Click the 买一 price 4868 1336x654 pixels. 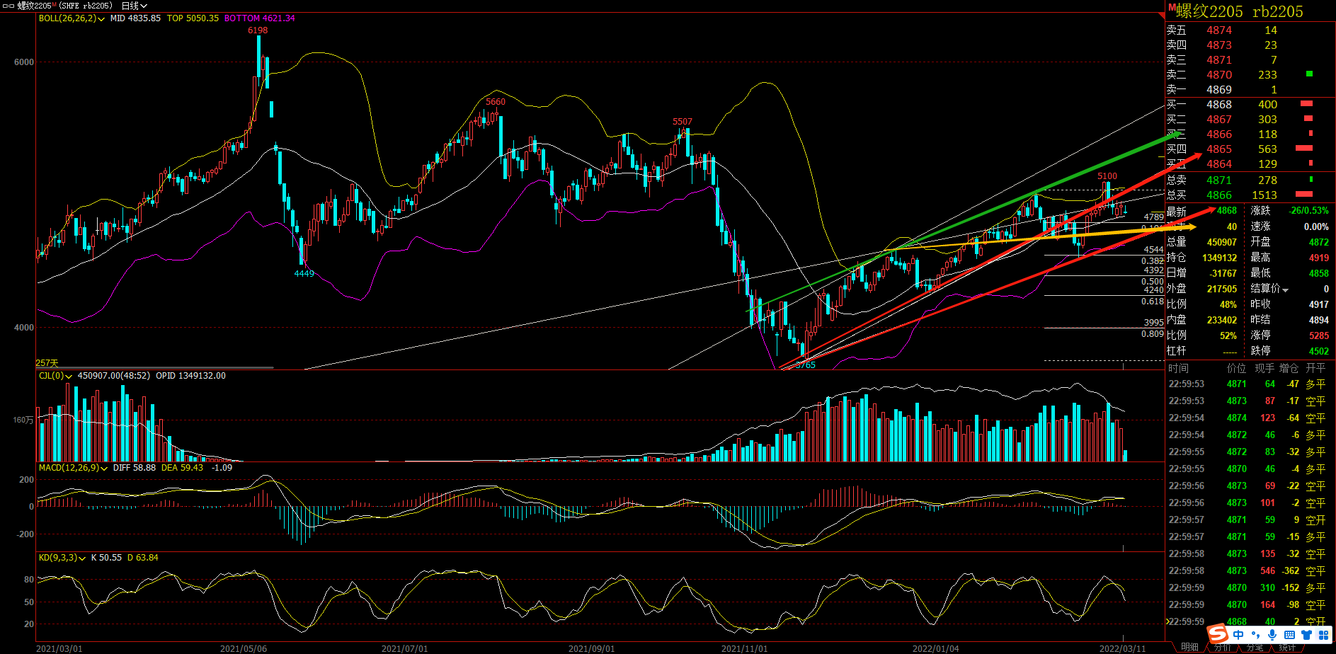1218,105
